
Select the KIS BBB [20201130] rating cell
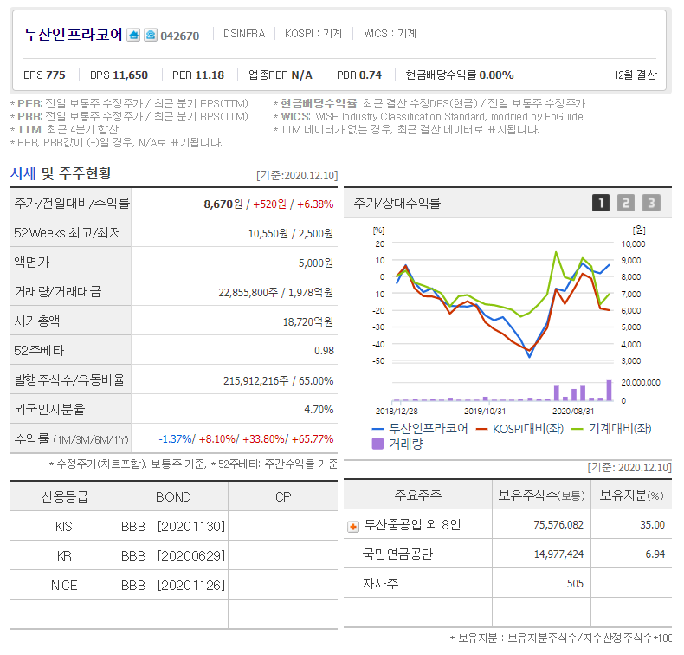(x=173, y=527)
